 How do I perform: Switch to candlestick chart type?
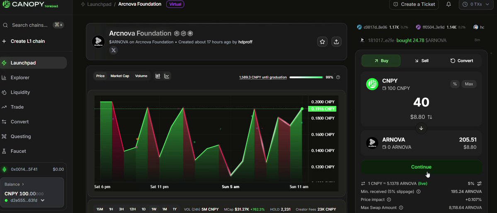point(158,76)
